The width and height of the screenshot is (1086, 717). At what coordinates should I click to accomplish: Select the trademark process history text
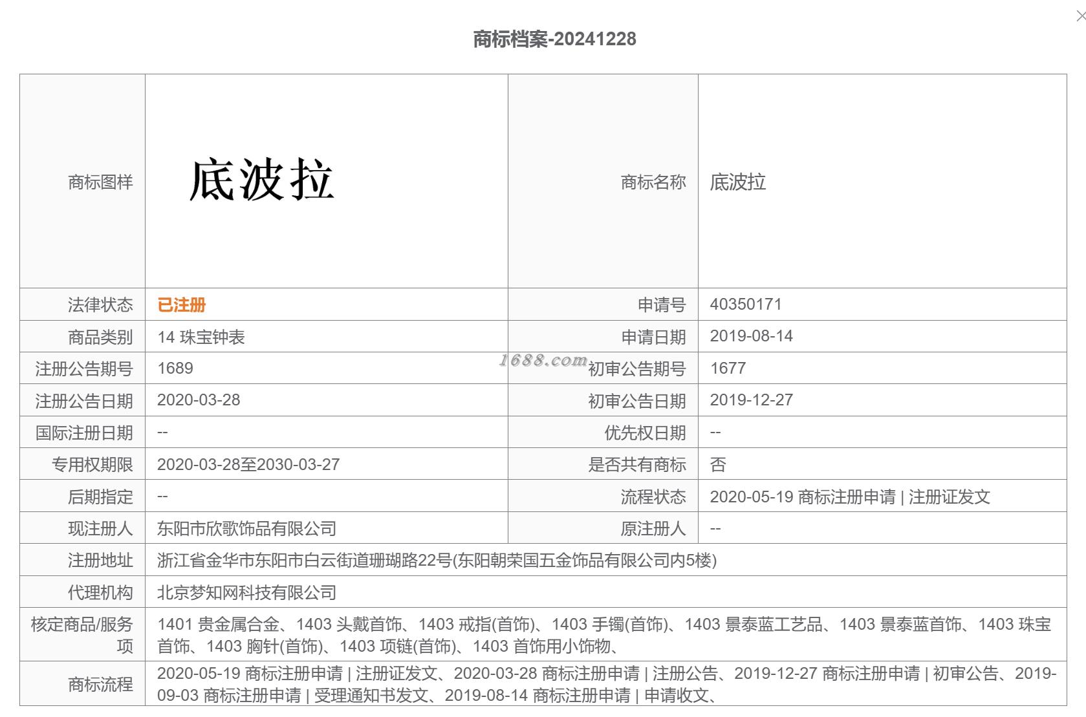click(x=607, y=684)
